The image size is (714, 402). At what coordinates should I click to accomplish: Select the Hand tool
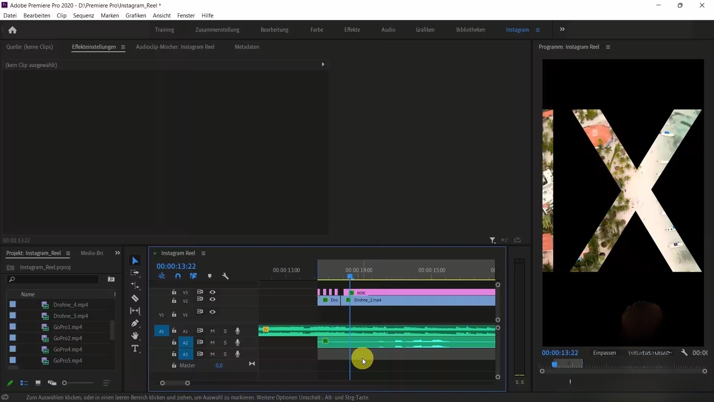pyautogui.click(x=135, y=335)
